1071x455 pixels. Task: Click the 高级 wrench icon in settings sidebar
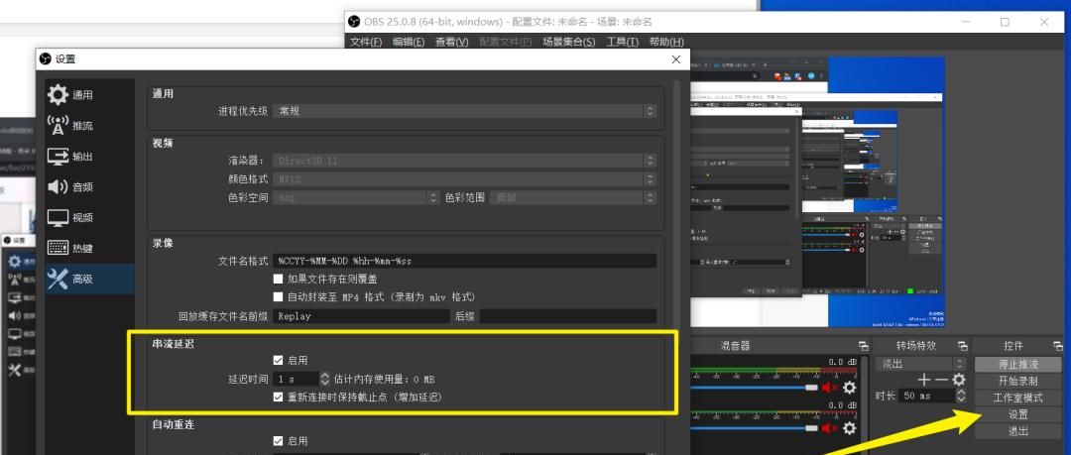(59, 279)
